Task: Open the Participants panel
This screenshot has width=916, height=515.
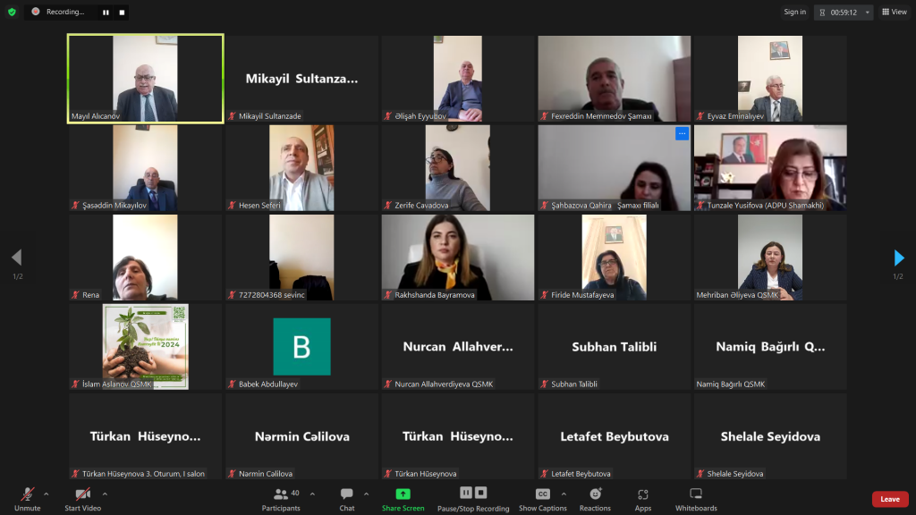Action: pos(281,500)
